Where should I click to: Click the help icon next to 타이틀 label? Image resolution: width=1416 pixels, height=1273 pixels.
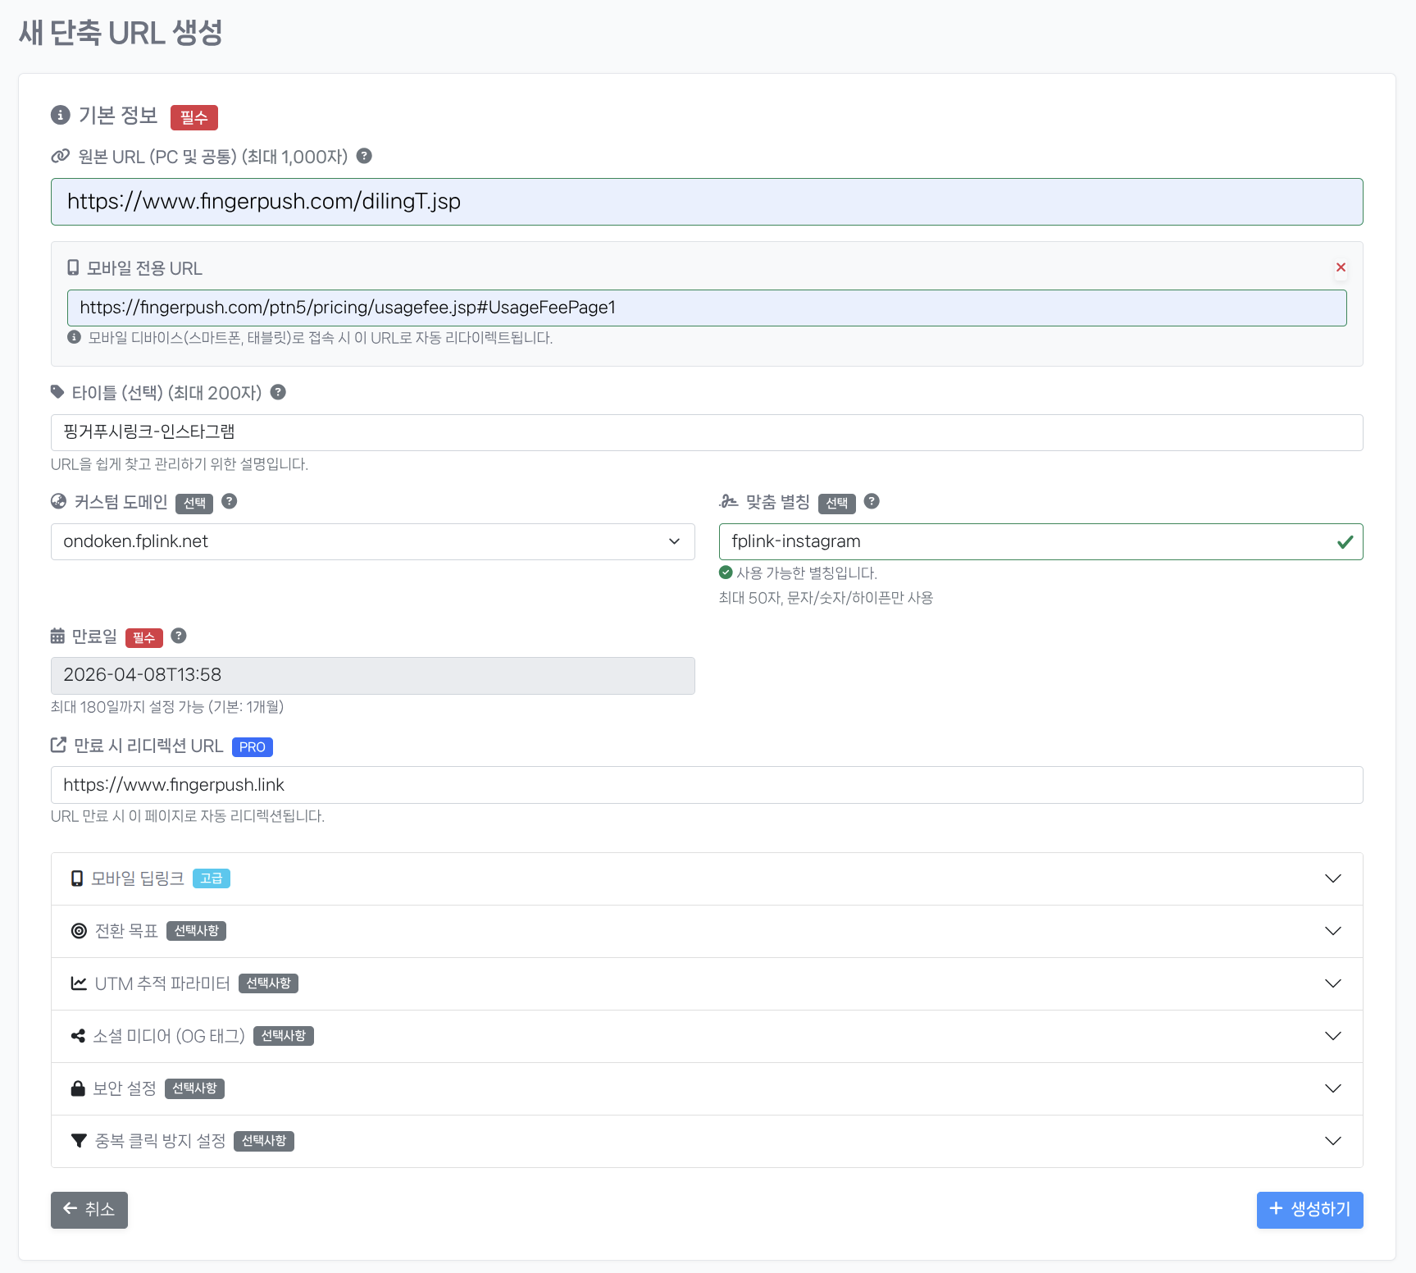[278, 392]
